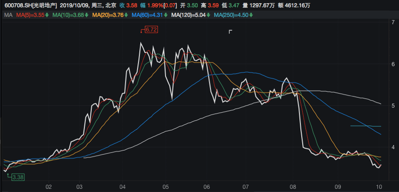The height and width of the screenshot is (192, 399).
Task: Expand the MA(250) indicator options
Action: click(x=231, y=16)
